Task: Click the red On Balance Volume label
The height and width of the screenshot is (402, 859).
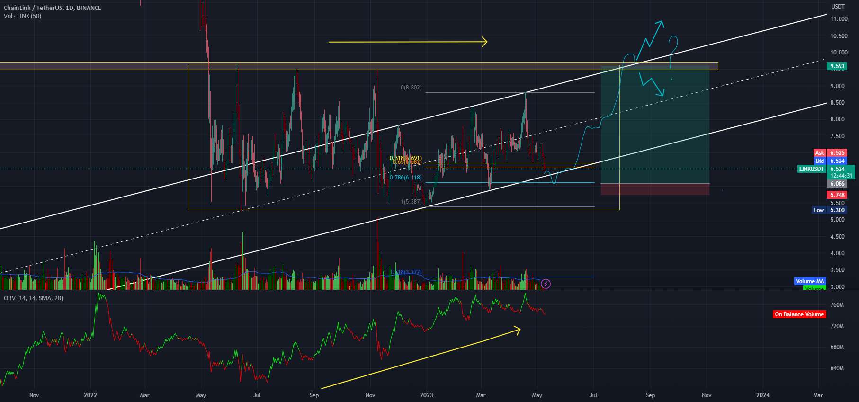Action: (x=799, y=314)
